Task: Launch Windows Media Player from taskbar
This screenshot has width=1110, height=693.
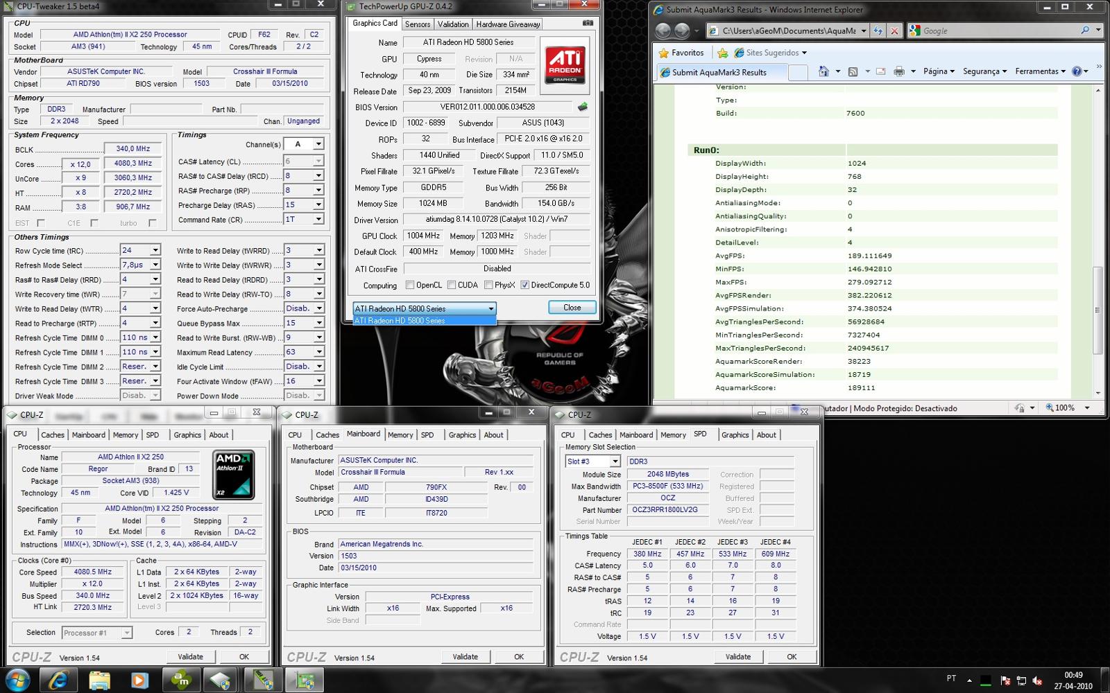Action: pyautogui.click(x=139, y=681)
